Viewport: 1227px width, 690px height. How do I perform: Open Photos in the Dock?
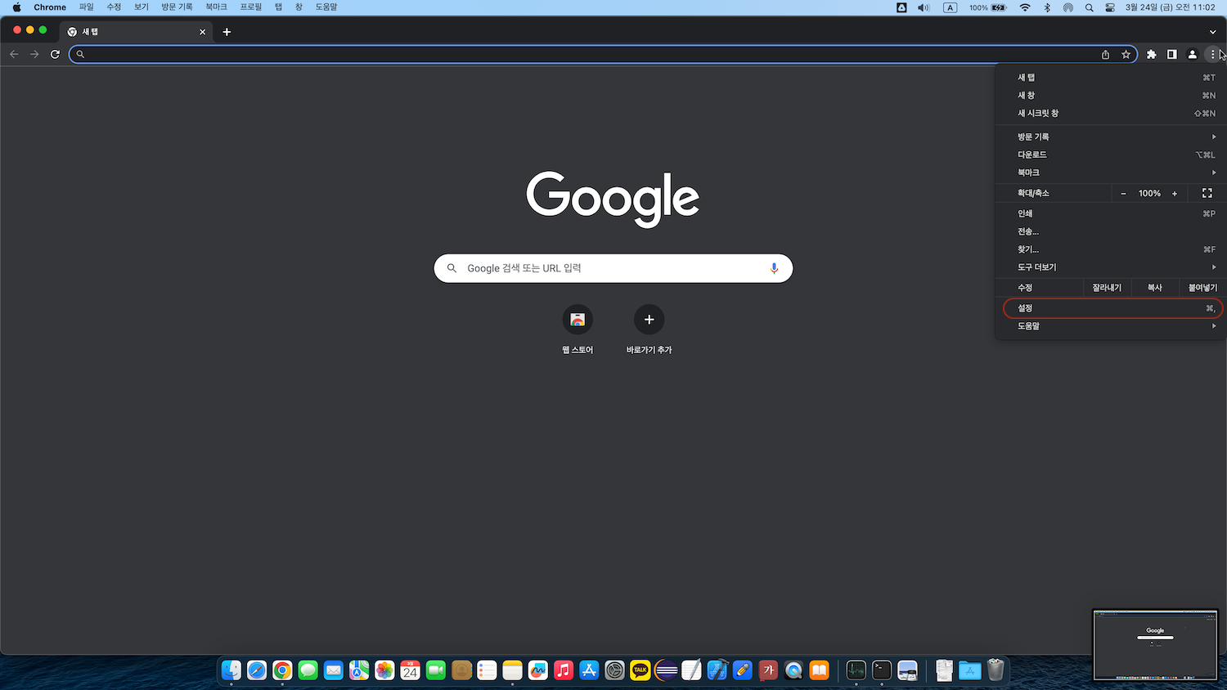tap(384, 670)
